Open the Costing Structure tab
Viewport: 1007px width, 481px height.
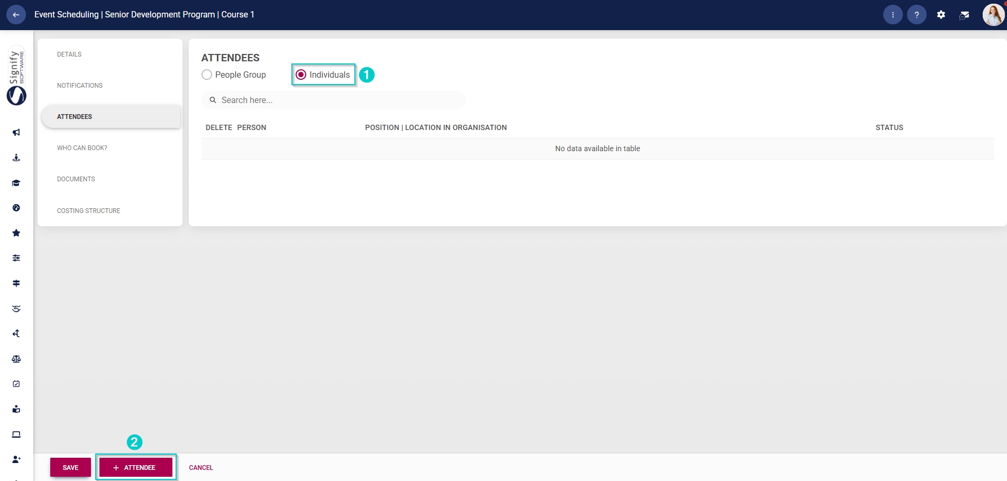(89, 211)
